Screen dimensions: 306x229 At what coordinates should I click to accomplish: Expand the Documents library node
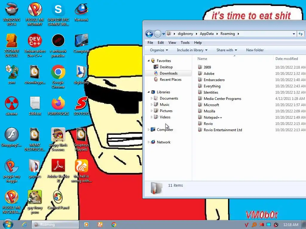point(152,98)
